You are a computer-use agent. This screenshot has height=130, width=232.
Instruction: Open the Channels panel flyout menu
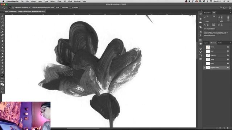[x=231, y=43]
